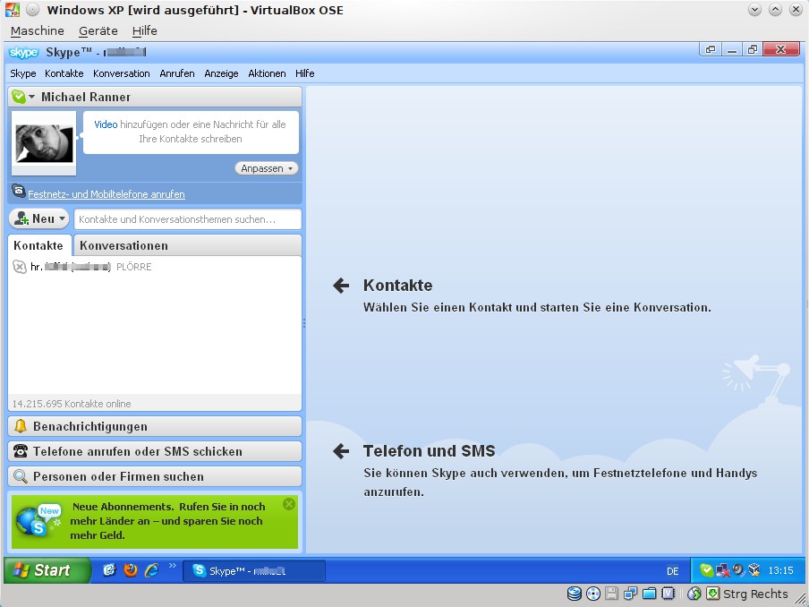
Task: Click the Kontakte arrow icon
Action: pos(341,286)
